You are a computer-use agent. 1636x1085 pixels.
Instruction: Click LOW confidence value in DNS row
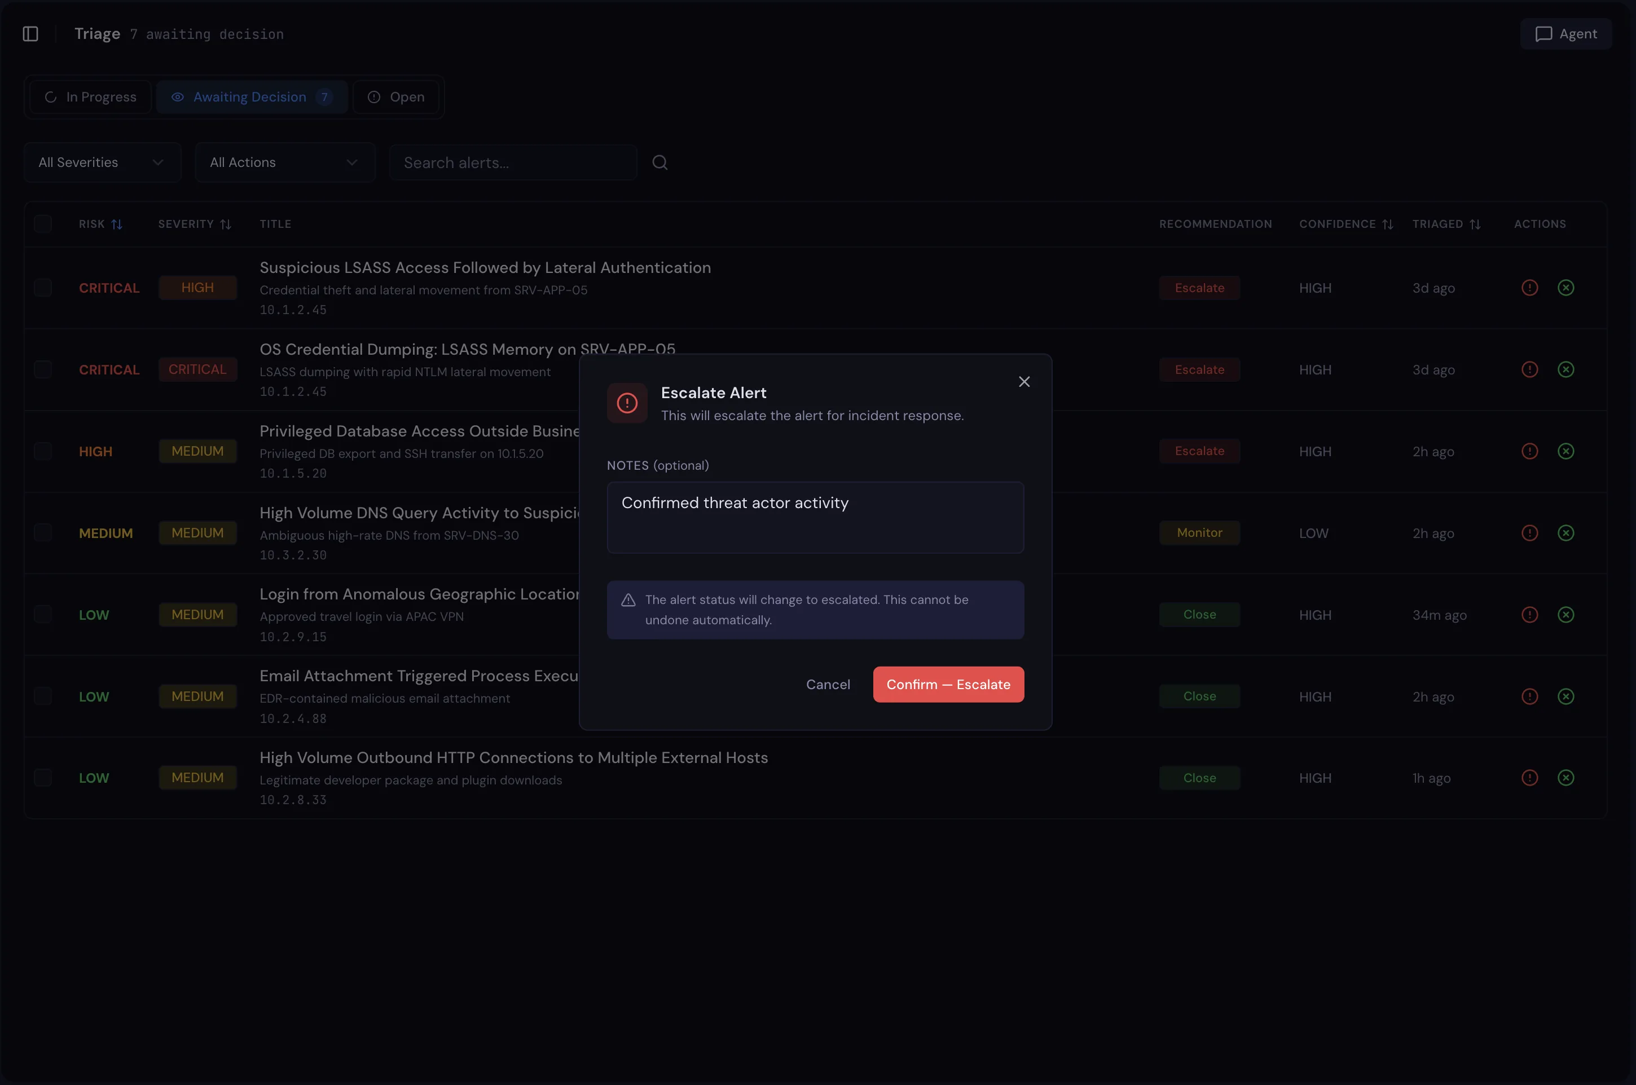click(1313, 533)
